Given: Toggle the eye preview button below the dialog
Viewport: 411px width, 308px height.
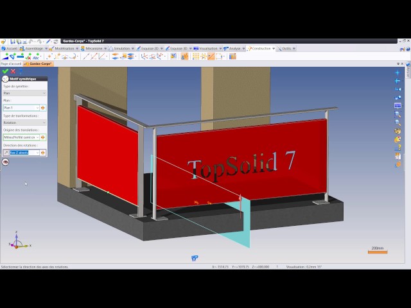Looking at the screenshot, I should click(x=5, y=162).
